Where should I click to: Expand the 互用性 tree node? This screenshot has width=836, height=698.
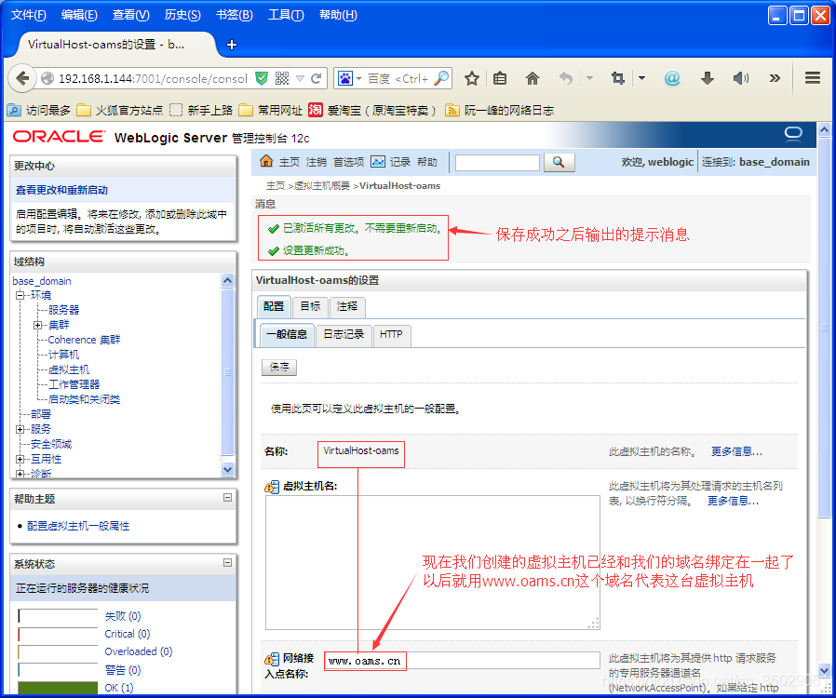click(x=20, y=459)
